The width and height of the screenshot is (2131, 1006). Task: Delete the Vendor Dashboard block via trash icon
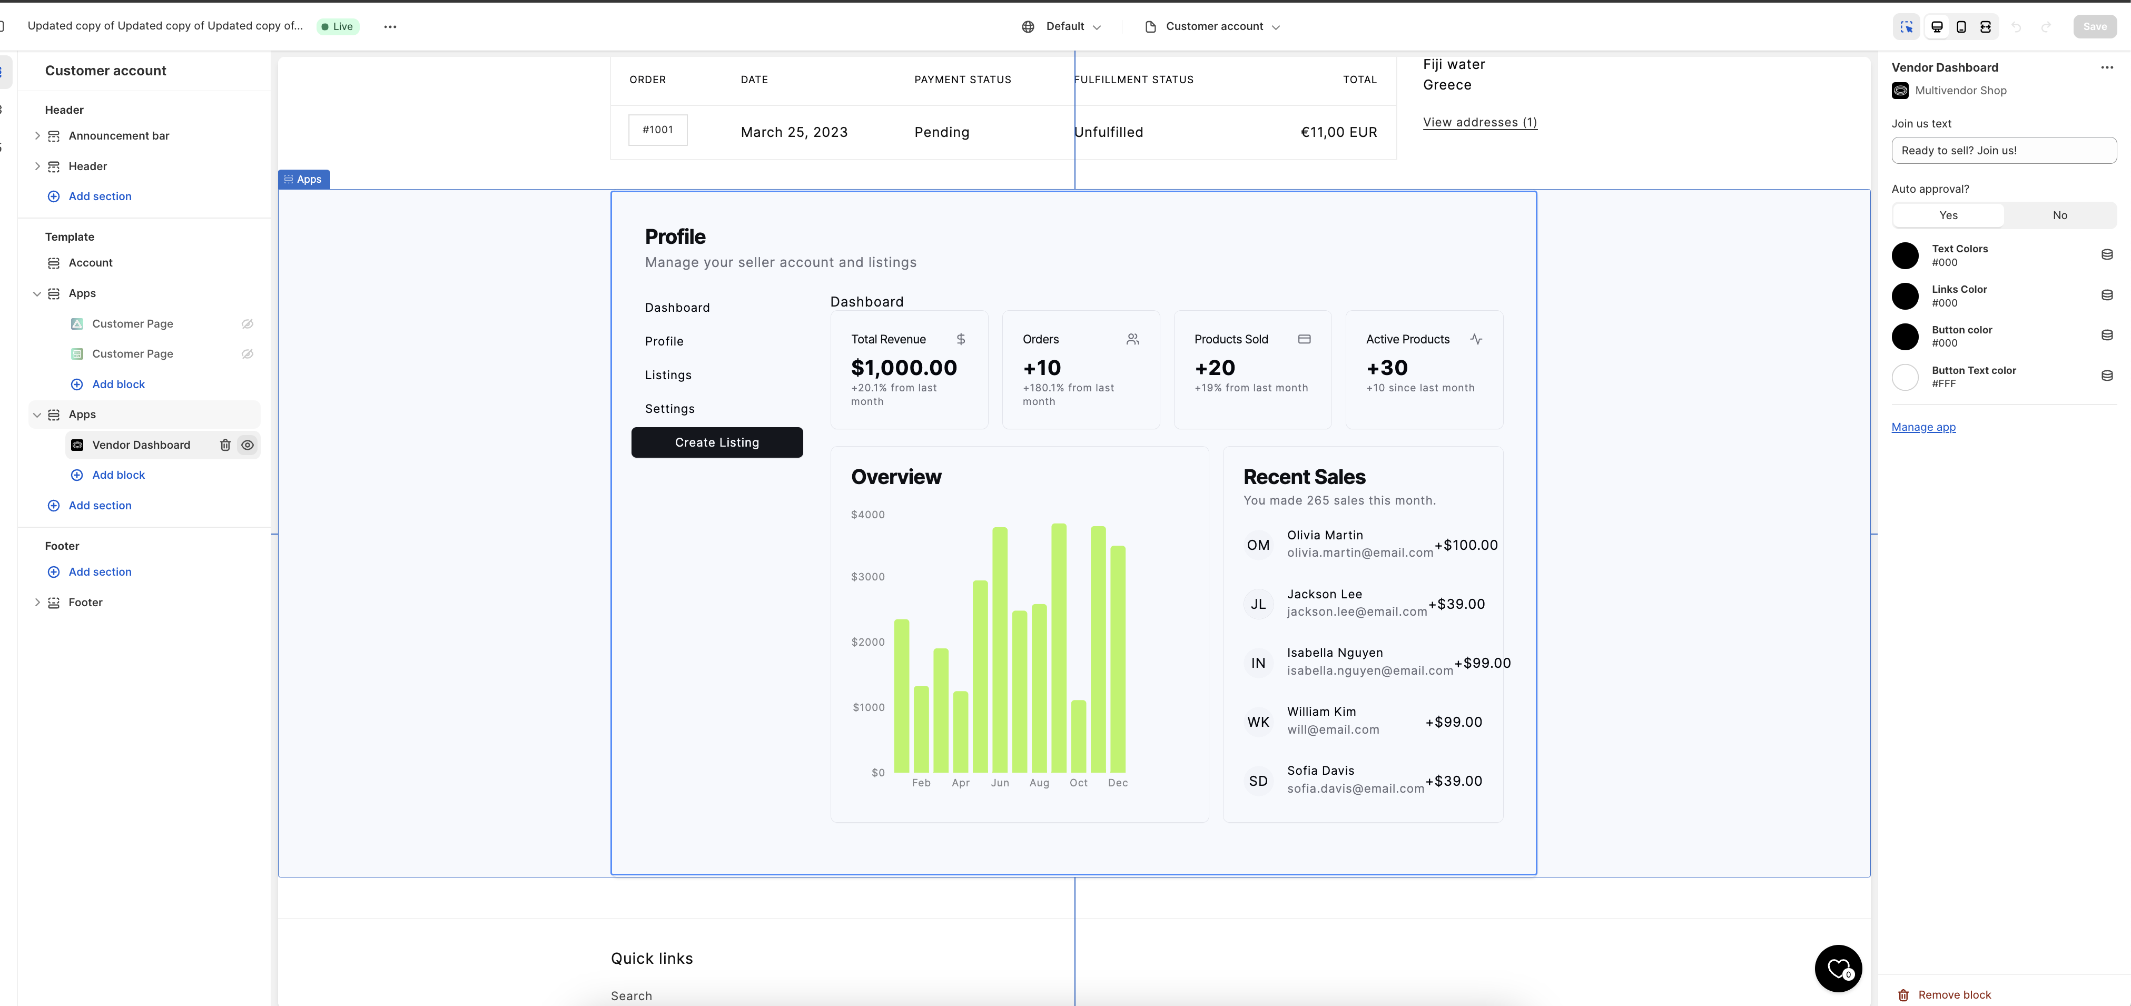tap(225, 445)
